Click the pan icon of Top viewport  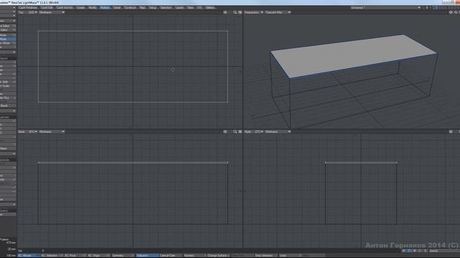[x=225, y=13]
